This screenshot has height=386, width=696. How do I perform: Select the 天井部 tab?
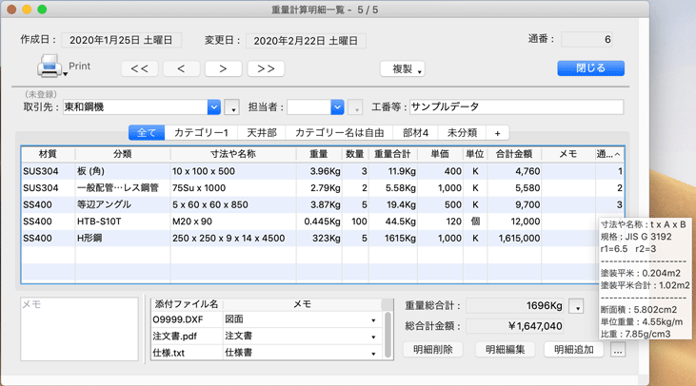click(x=262, y=133)
